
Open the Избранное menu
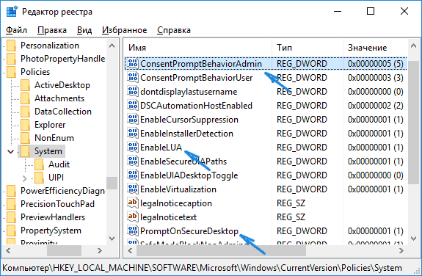coord(124,30)
